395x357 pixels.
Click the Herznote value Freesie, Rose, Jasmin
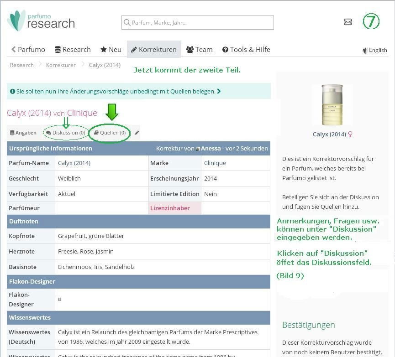[86, 252]
